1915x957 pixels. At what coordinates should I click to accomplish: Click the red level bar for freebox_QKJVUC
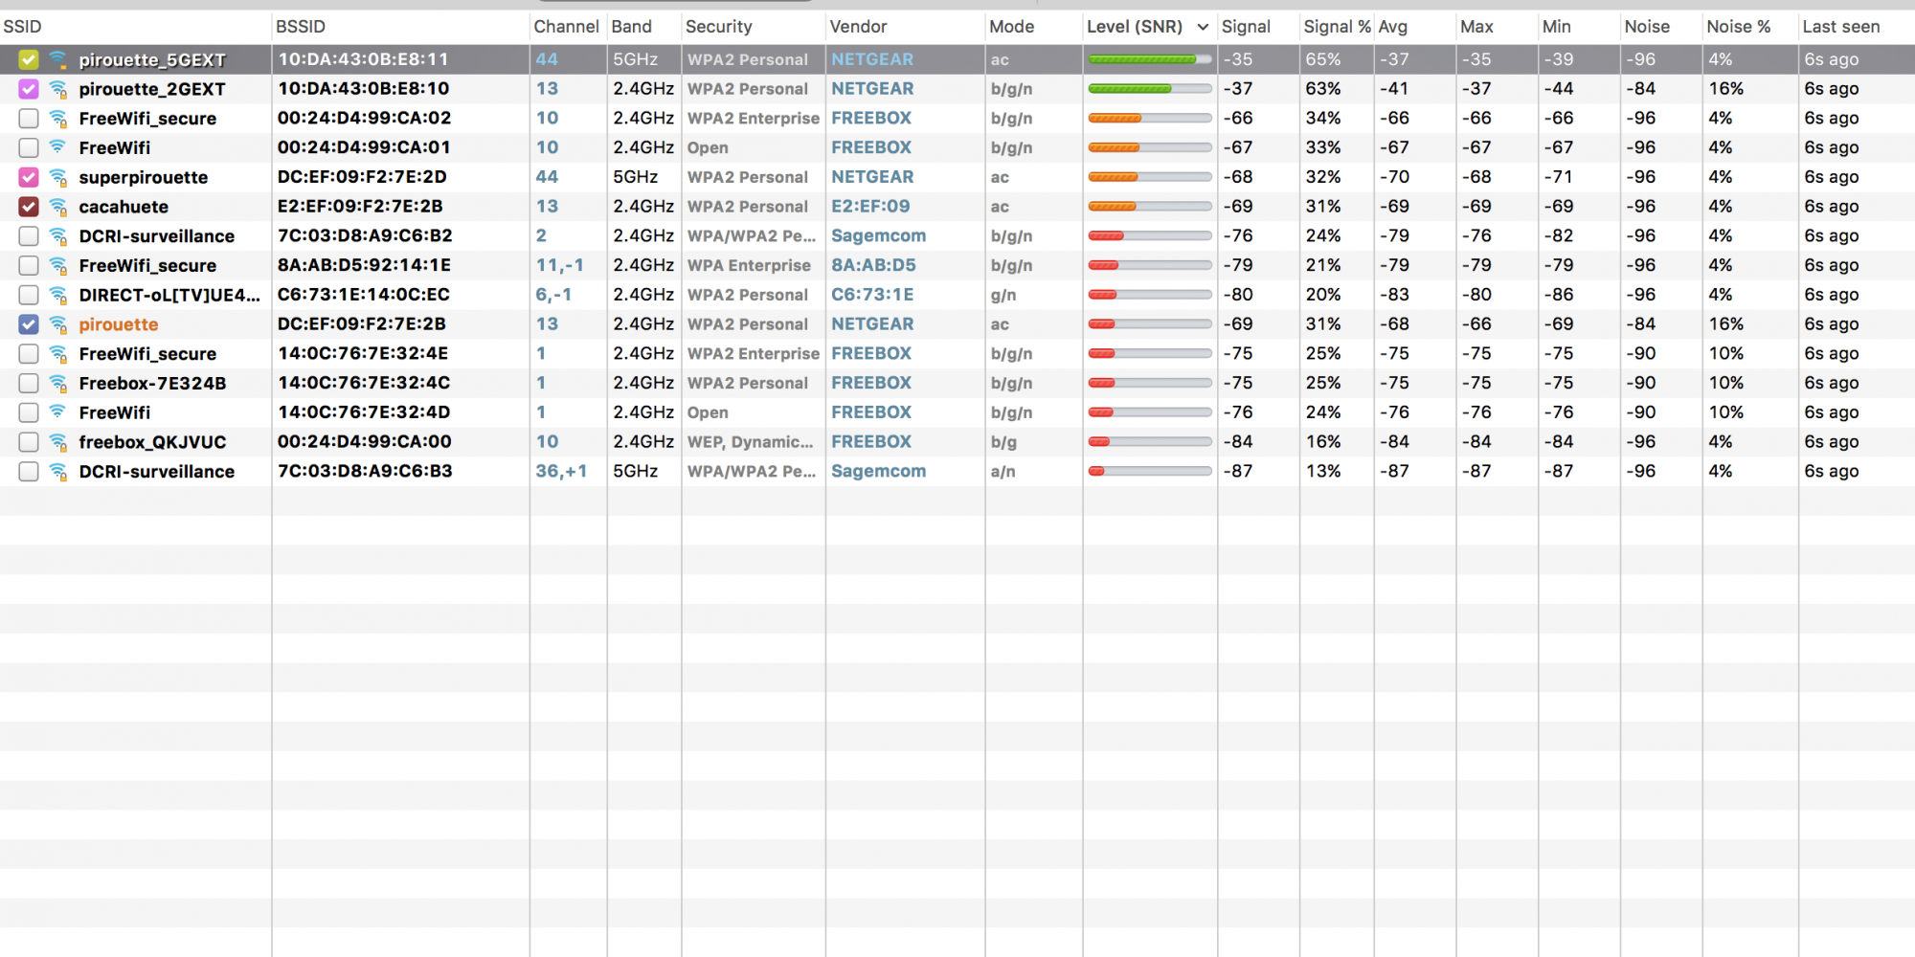click(x=1150, y=442)
